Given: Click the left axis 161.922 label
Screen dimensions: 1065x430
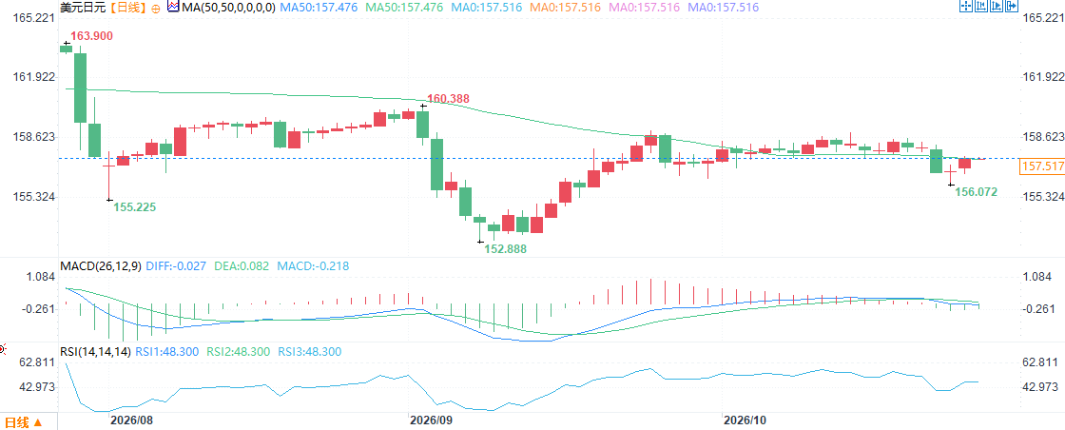Looking at the screenshot, I should tap(33, 77).
